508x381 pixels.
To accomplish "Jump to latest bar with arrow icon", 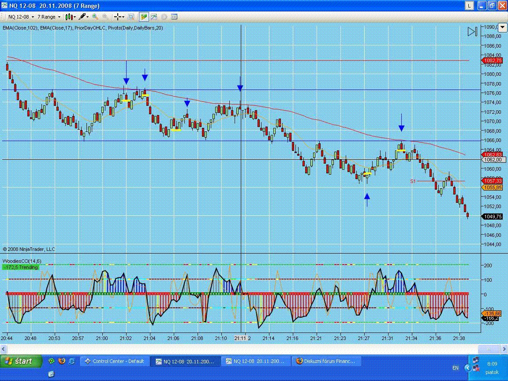I will pos(472,32).
